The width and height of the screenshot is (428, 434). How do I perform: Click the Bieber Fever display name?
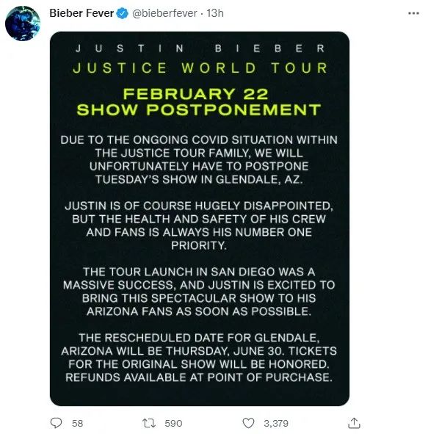click(x=81, y=13)
